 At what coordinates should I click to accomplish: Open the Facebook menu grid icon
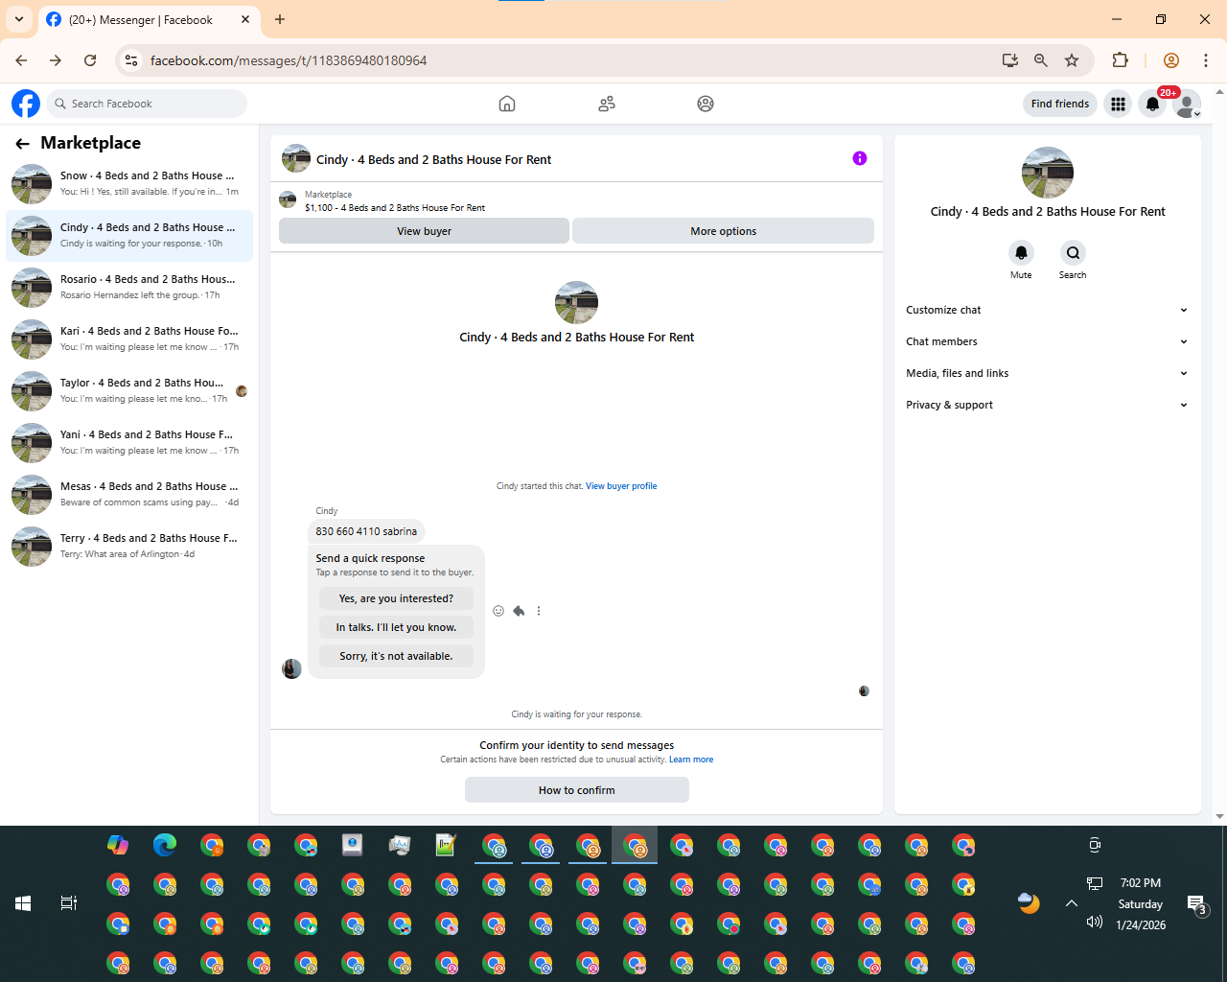point(1118,104)
